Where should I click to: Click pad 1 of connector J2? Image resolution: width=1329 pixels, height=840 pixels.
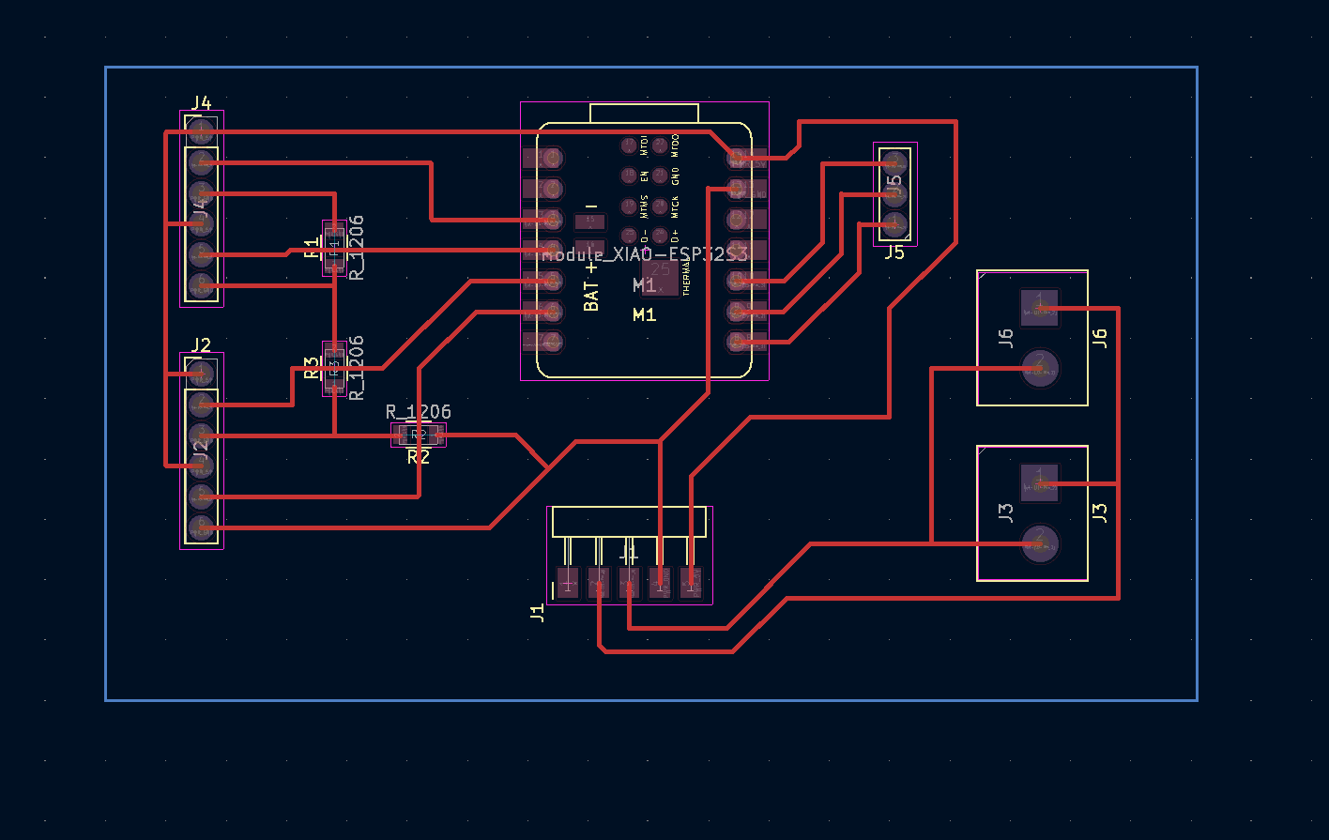click(201, 374)
